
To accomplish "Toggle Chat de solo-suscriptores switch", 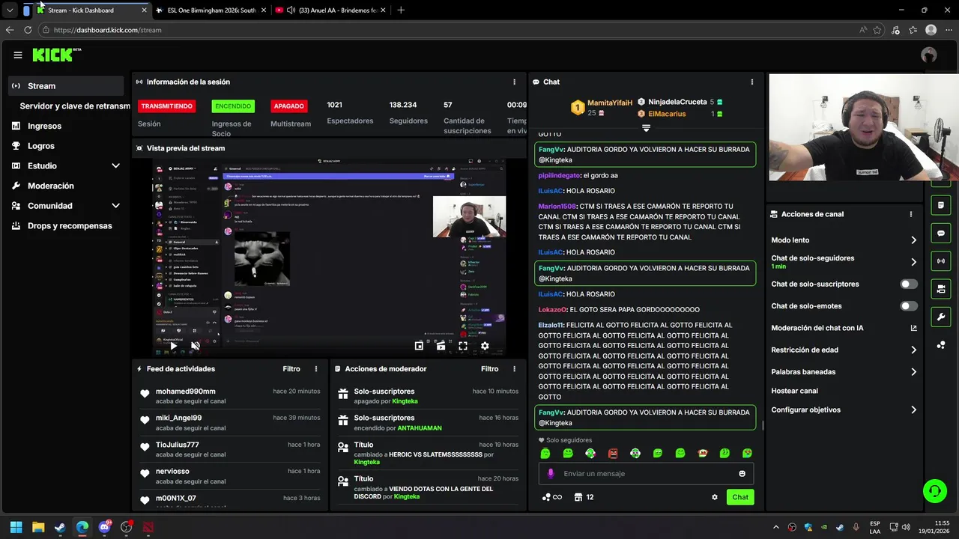I will (909, 284).
